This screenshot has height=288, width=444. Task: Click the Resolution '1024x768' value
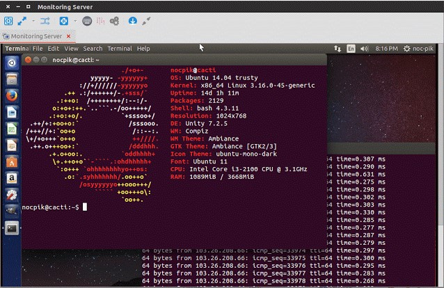pos(231,115)
